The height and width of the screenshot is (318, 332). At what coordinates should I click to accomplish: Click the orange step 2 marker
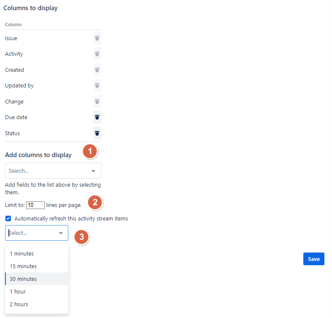click(95, 202)
